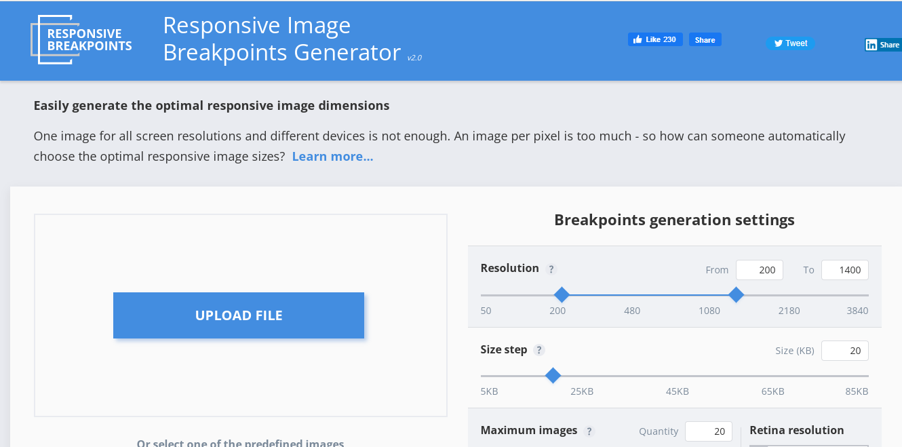Share the page on Facebook
The width and height of the screenshot is (902, 447).
click(x=705, y=39)
